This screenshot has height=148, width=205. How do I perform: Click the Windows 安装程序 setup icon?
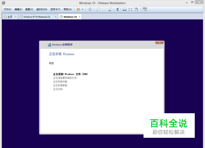pos(50,45)
